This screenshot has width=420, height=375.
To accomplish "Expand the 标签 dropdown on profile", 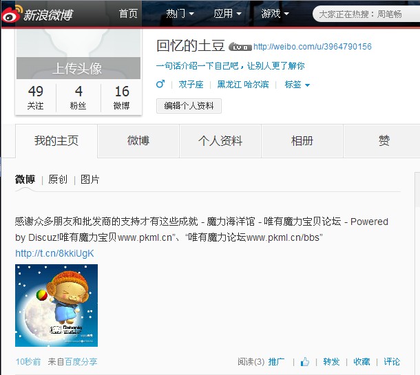I will 297,85.
